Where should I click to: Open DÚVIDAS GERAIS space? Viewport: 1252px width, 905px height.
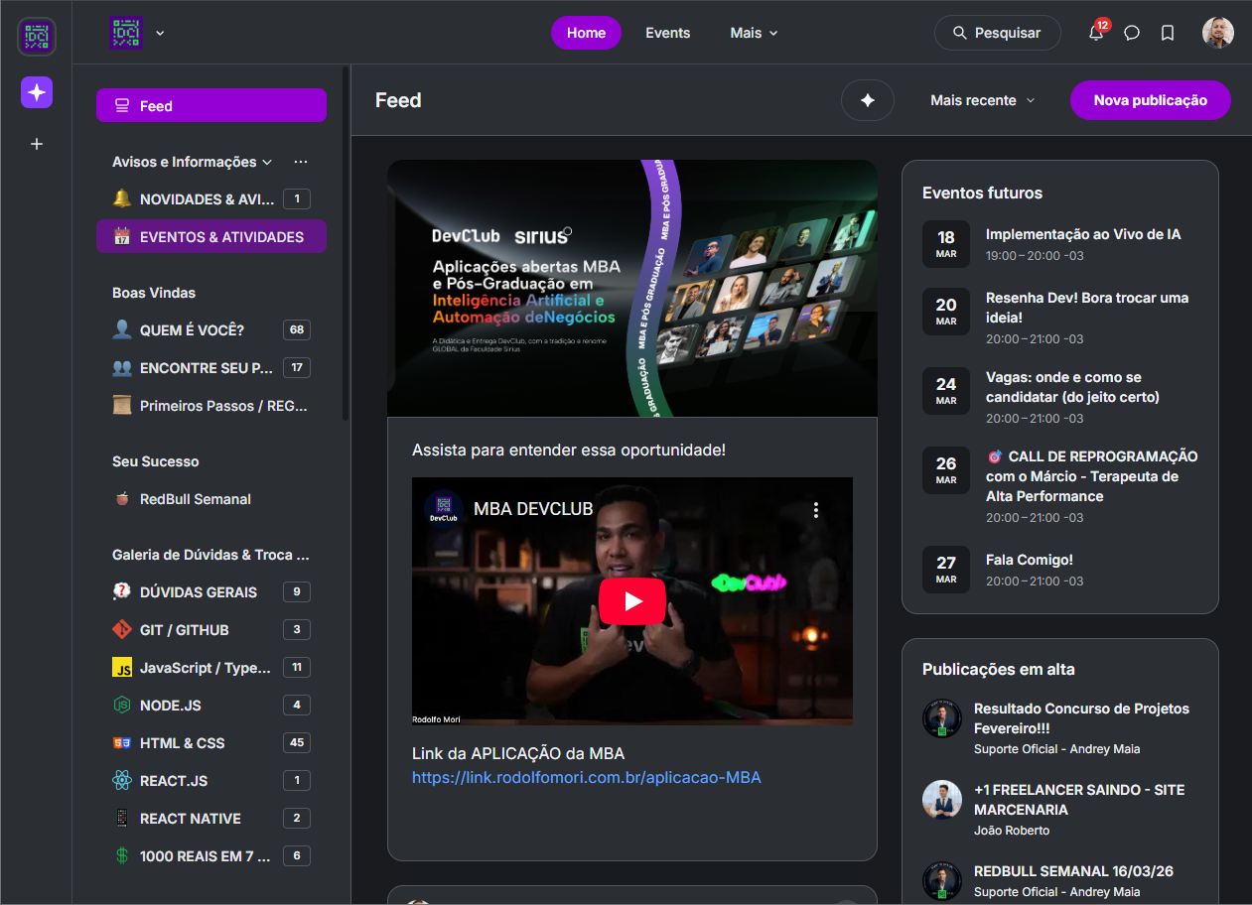[211, 592]
